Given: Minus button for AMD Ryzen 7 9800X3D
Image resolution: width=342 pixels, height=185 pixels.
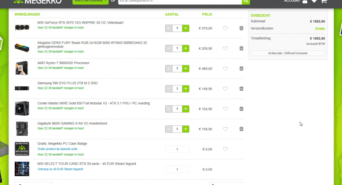Looking at the screenshot, I should [x=169, y=68].
